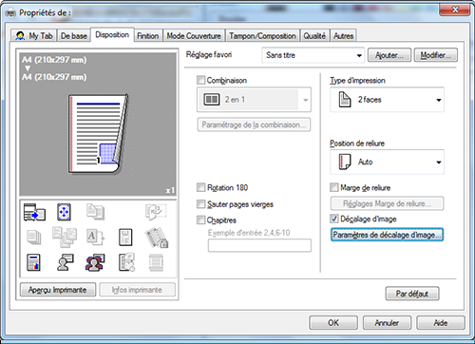Enable the Chapitres checkbox

pyautogui.click(x=200, y=220)
